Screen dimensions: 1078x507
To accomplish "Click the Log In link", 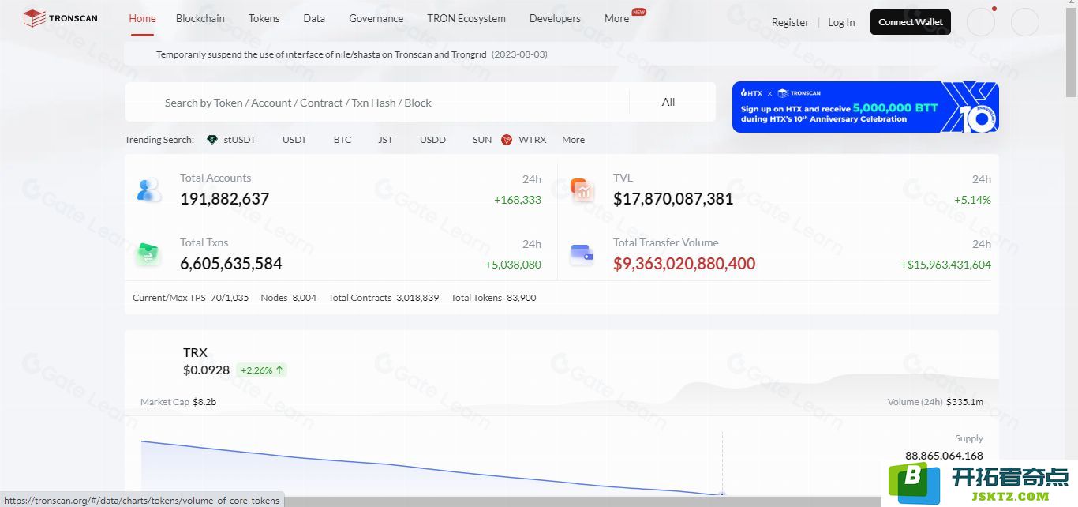I will (x=841, y=22).
